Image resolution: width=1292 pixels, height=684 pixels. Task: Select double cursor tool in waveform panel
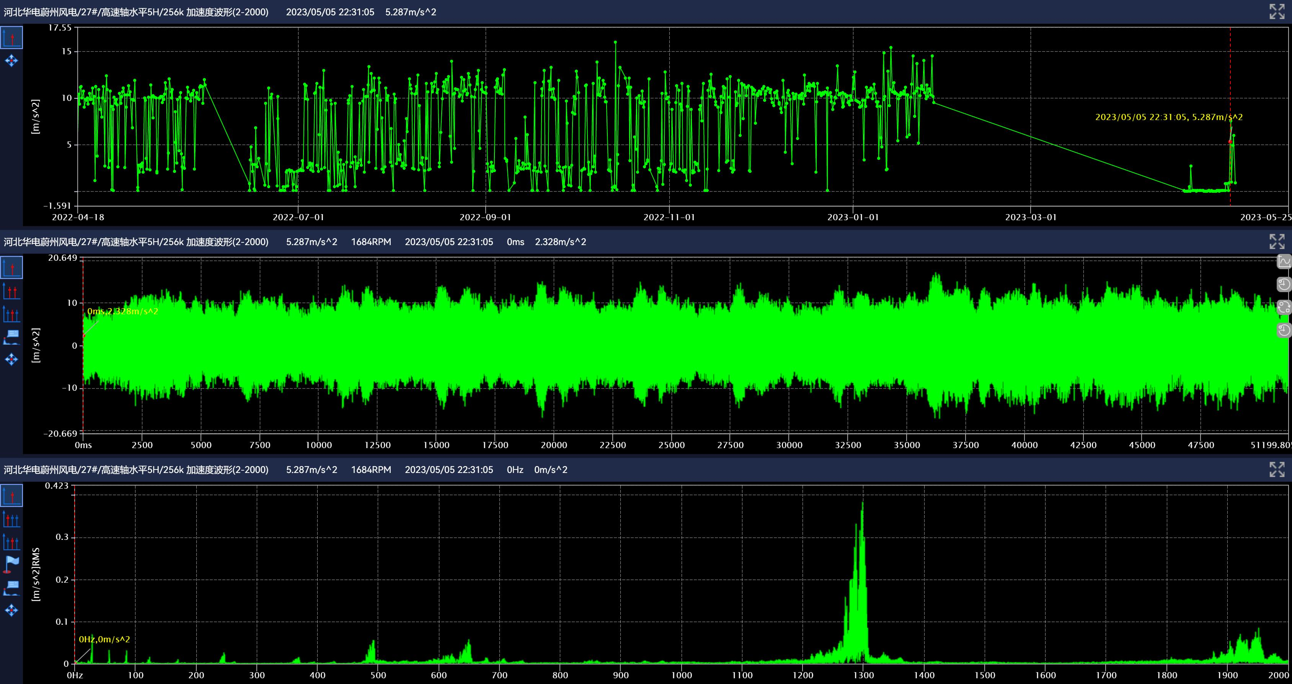[x=11, y=291]
